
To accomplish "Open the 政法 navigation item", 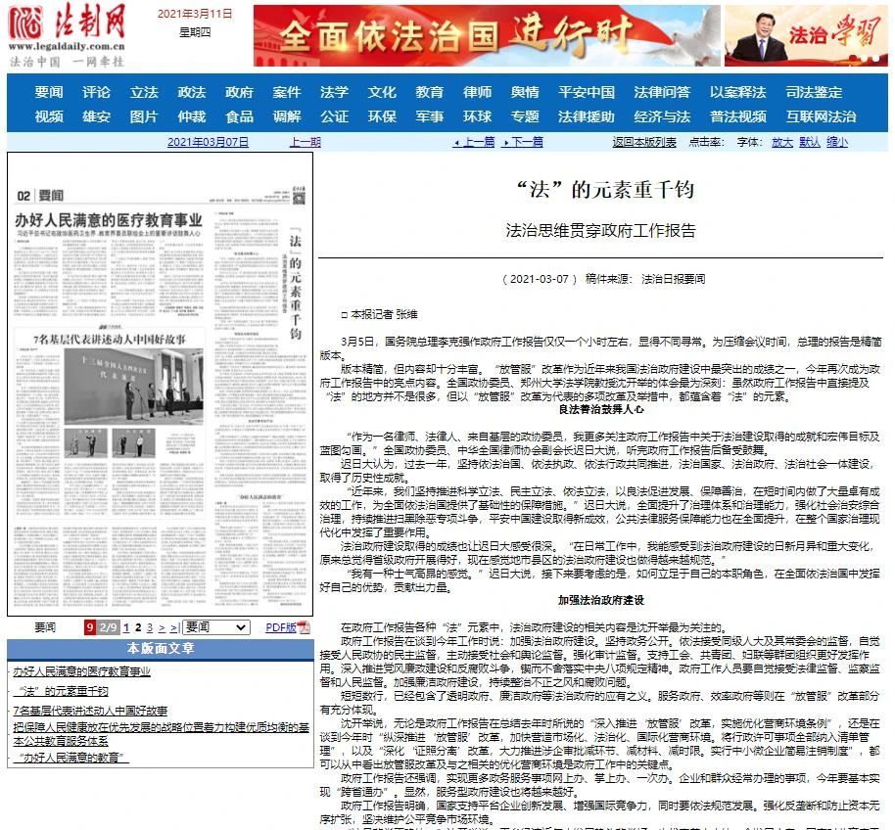I will (191, 92).
